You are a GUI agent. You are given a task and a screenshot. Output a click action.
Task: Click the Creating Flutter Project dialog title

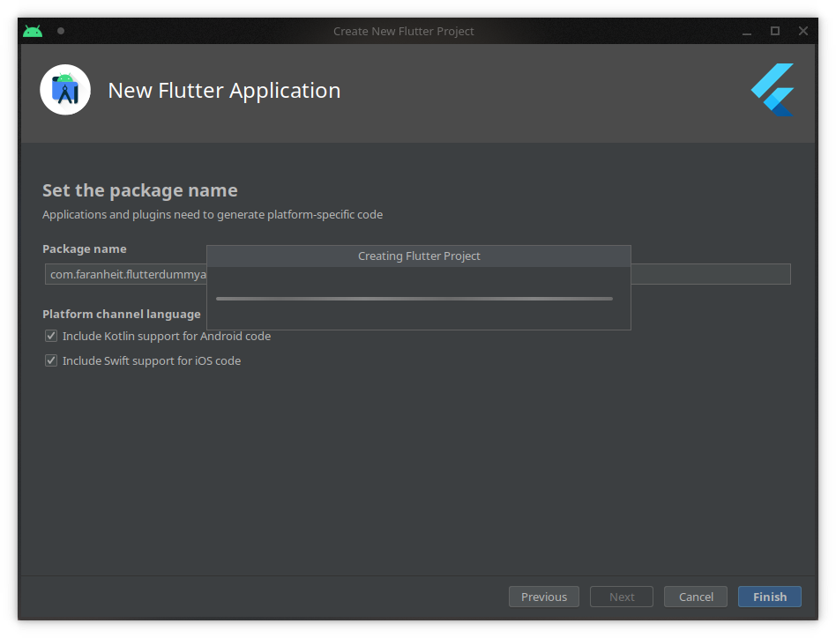point(419,256)
